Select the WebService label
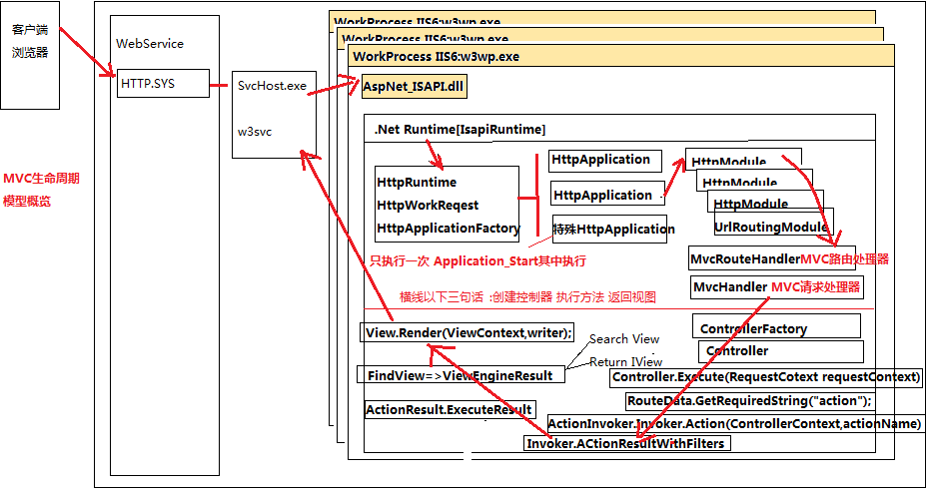931x493 pixels. point(150,43)
